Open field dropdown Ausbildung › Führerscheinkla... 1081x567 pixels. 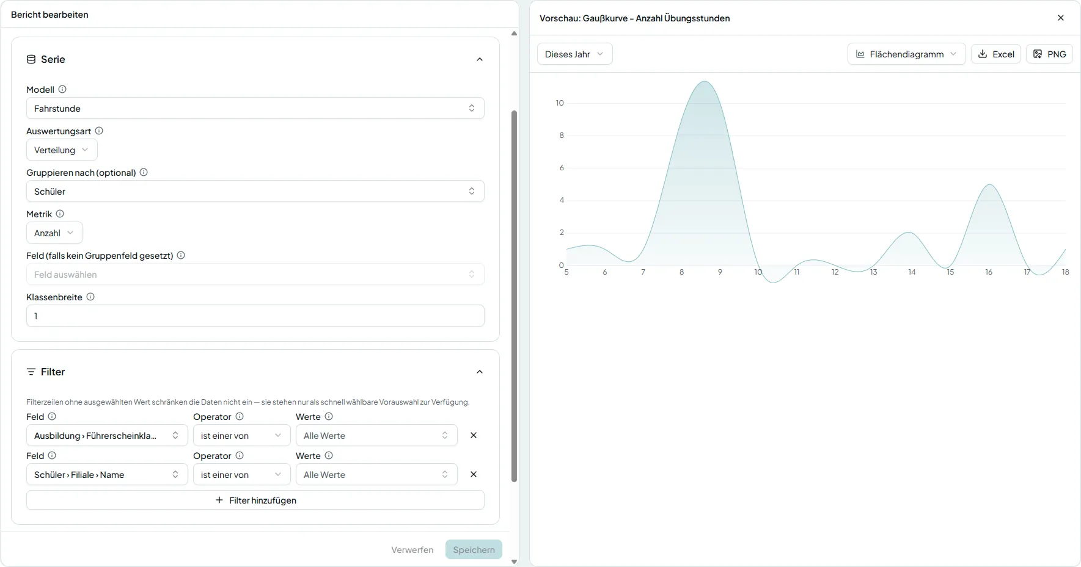click(x=107, y=435)
